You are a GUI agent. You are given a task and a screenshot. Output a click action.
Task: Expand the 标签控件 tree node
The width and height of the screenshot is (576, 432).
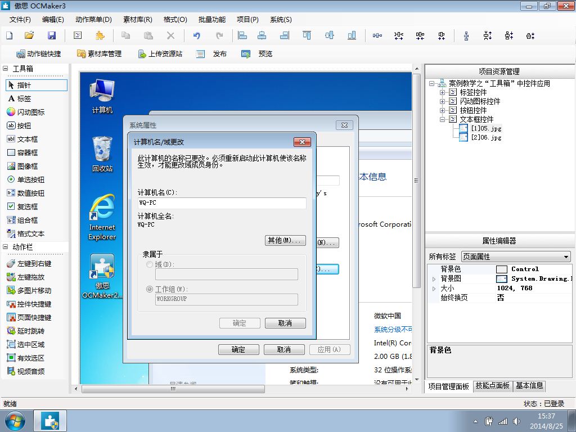point(442,92)
